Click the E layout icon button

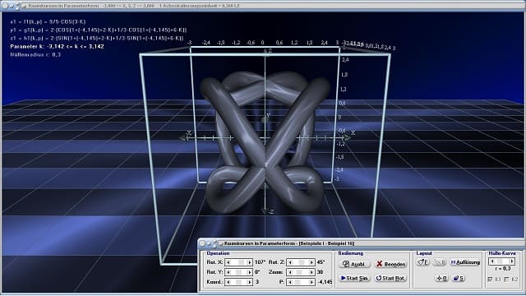click(x=423, y=262)
